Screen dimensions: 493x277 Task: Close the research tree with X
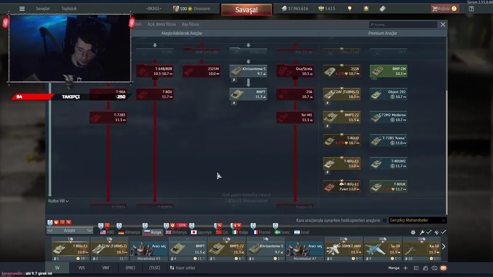pos(443,24)
